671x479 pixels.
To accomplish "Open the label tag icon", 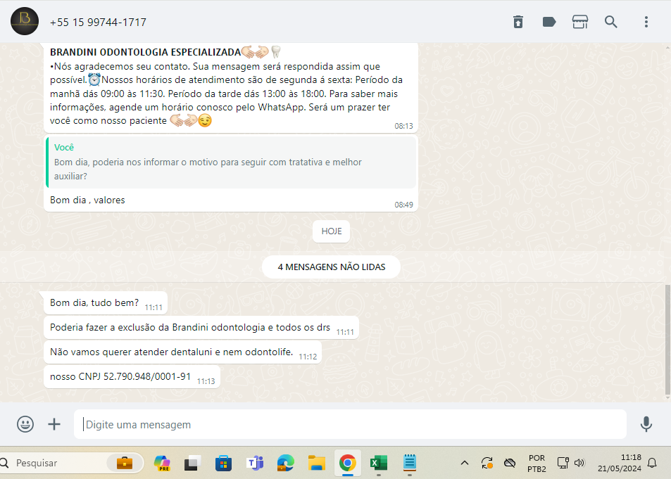I will (x=549, y=22).
